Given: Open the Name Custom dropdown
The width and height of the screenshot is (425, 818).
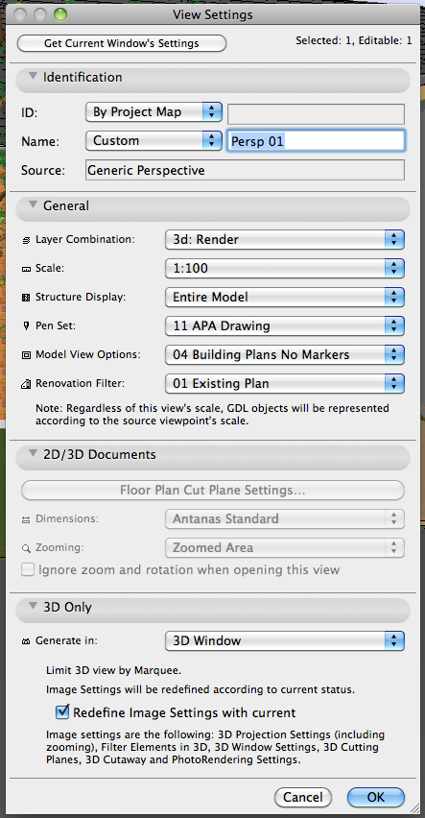Looking at the screenshot, I should pyautogui.click(x=153, y=140).
